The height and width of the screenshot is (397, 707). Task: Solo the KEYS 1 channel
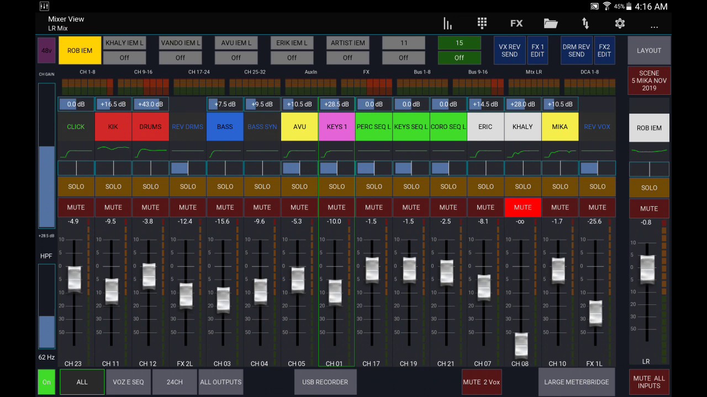click(336, 186)
